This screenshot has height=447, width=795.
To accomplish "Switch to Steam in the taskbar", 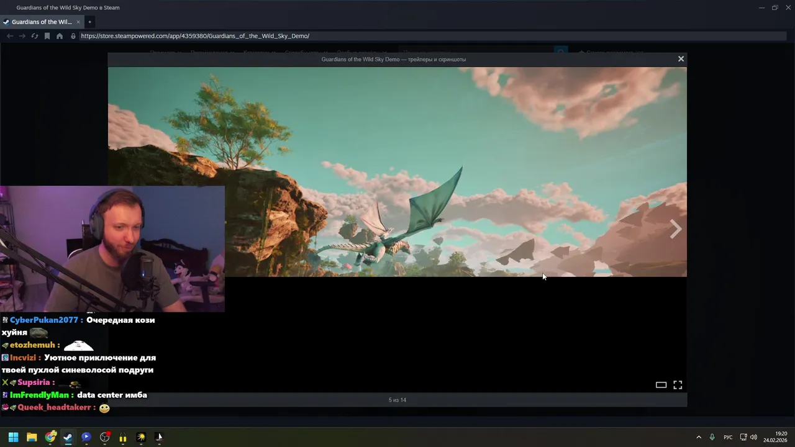I will pyautogui.click(x=68, y=437).
